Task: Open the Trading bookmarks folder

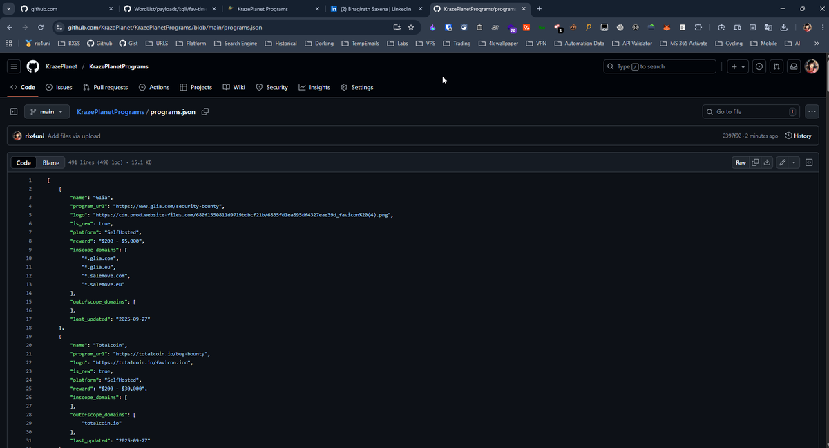Action: click(x=457, y=43)
